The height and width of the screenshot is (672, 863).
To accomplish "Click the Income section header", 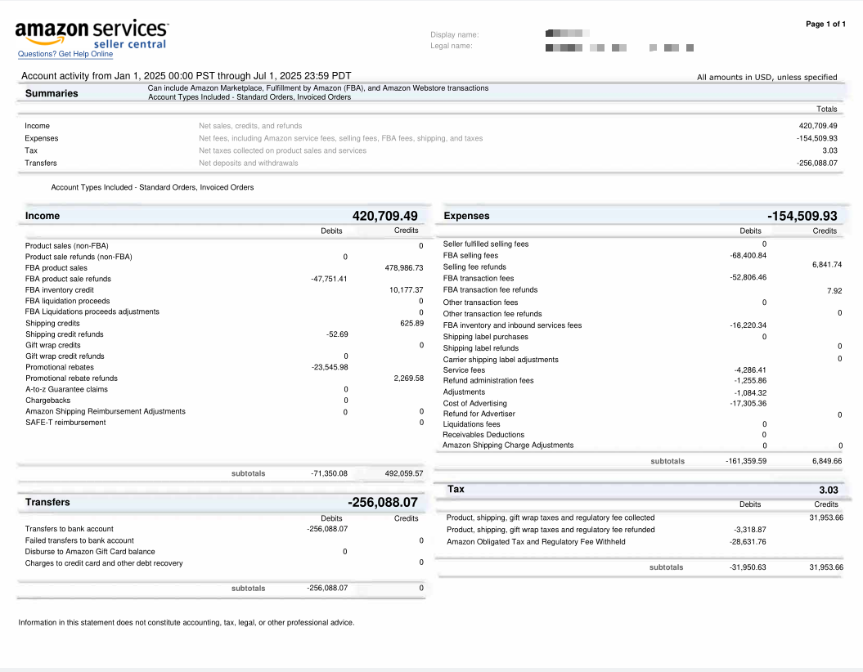I will [43, 216].
